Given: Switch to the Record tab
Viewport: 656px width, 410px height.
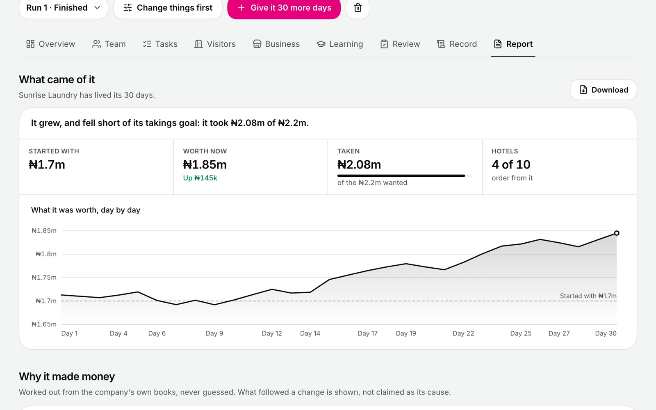Looking at the screenshot, I should click(457, 44).
